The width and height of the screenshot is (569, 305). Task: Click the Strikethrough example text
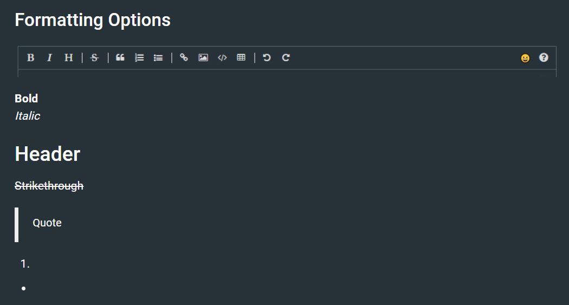tap(49, 186)
